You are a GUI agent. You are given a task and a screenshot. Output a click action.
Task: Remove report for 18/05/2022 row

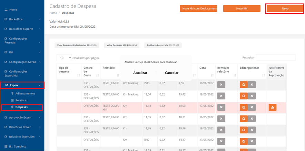[221, 96]
